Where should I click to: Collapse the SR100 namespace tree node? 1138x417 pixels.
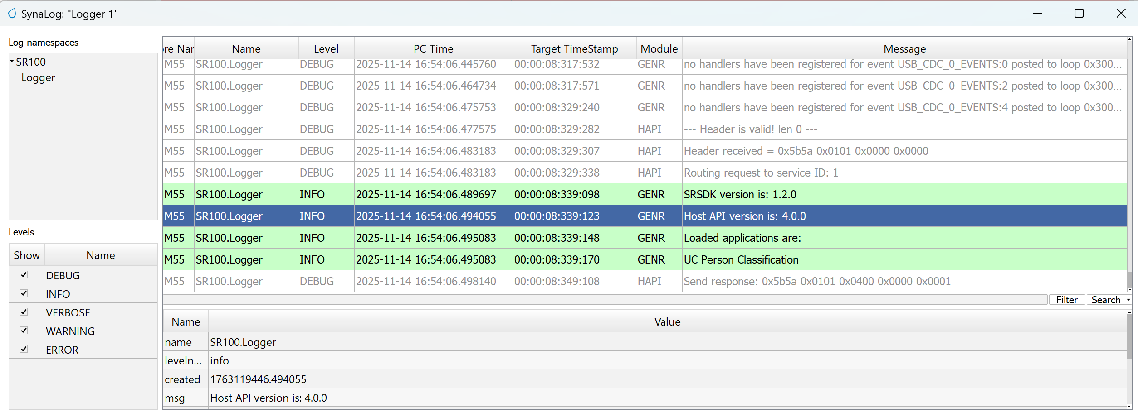click(12, 61)
